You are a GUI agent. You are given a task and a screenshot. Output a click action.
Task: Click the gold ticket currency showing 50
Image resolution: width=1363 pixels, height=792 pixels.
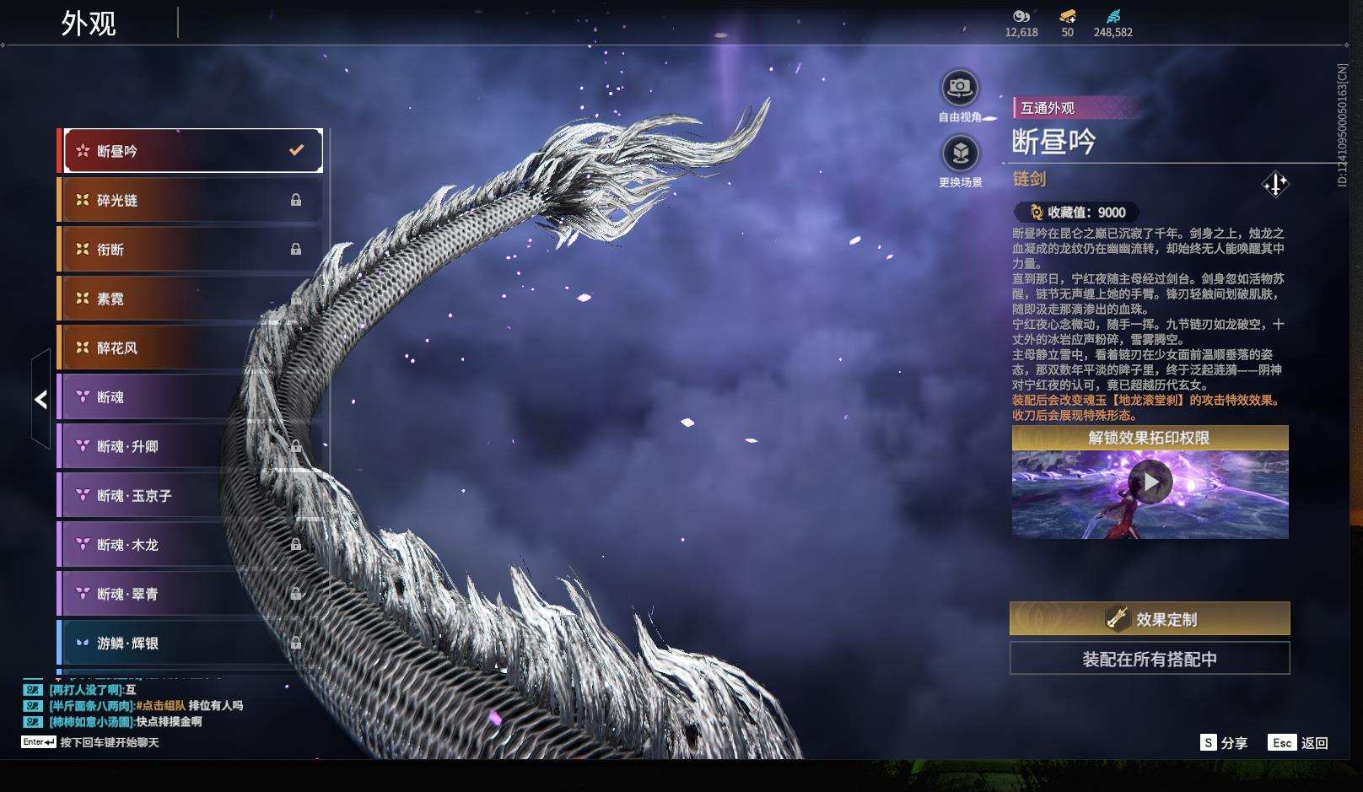pyautogui.click(x=1068, y=16)
